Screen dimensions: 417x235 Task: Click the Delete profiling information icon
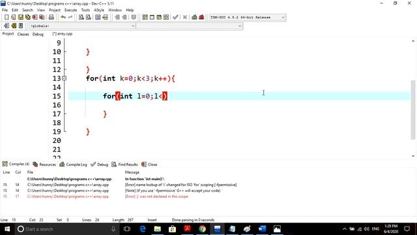201,17
